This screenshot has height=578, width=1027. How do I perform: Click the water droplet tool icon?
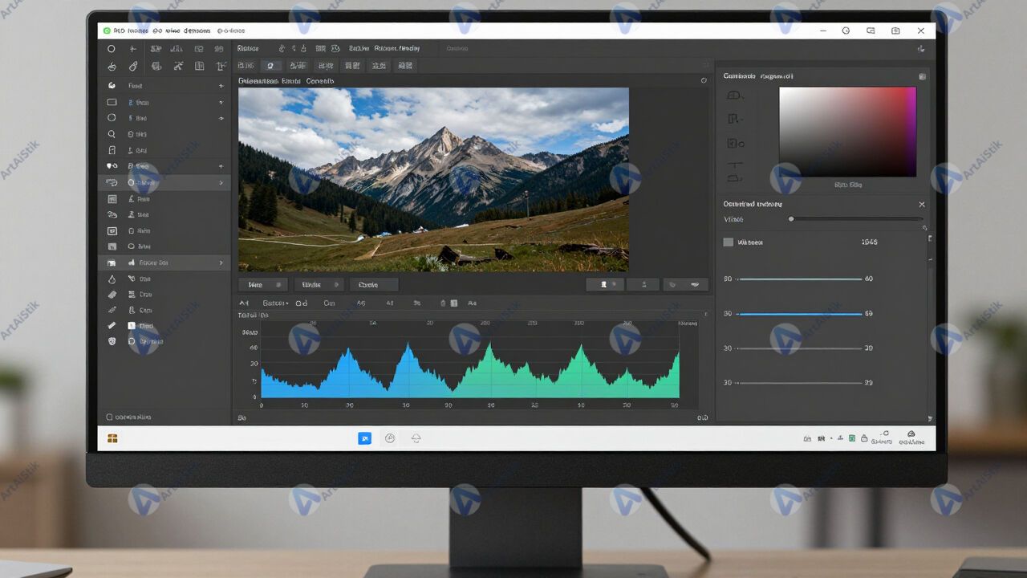(112, 279)
